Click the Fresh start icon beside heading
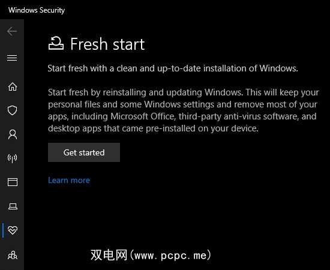 tap(56, 43)
